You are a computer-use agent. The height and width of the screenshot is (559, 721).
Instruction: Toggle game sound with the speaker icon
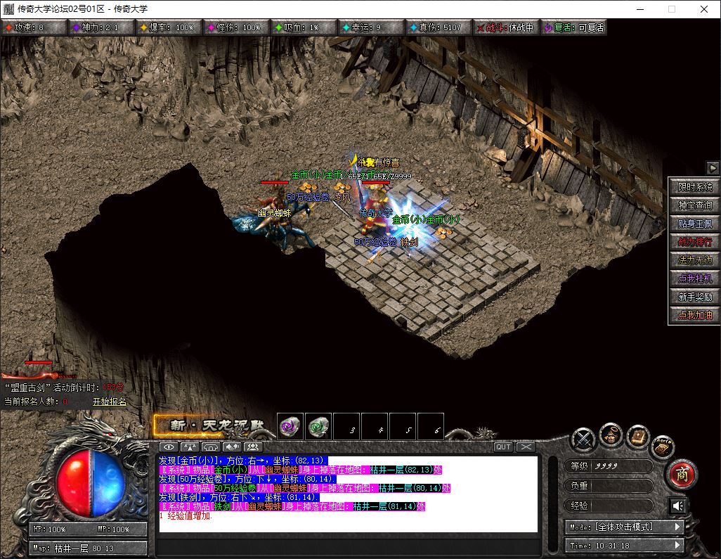pos(677,506)
